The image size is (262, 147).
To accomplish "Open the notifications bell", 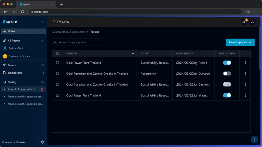I will pos(244,22).
